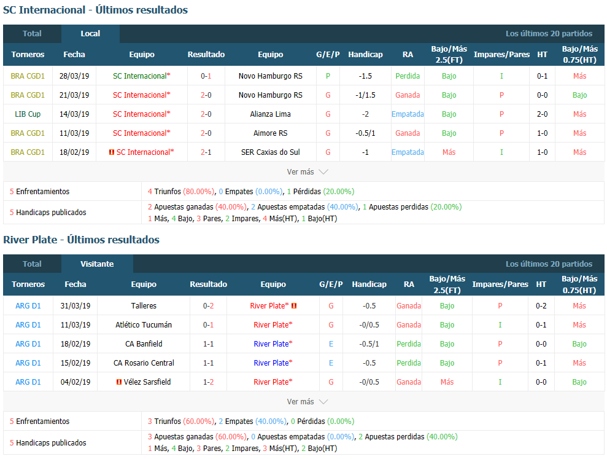This screenshot has width=607, height=459.
Task: Click handicap -0.5/1 in the CA Banfield row
Action: 369,344
